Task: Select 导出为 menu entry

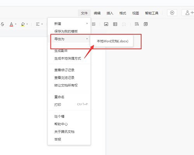Action: pos(69,39)
